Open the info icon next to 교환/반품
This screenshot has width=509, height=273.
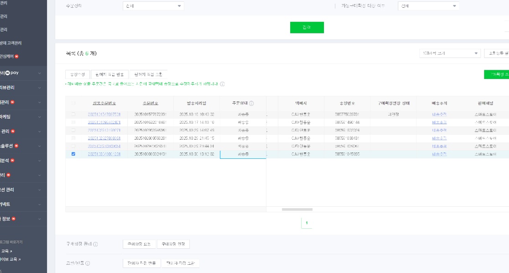88,263
